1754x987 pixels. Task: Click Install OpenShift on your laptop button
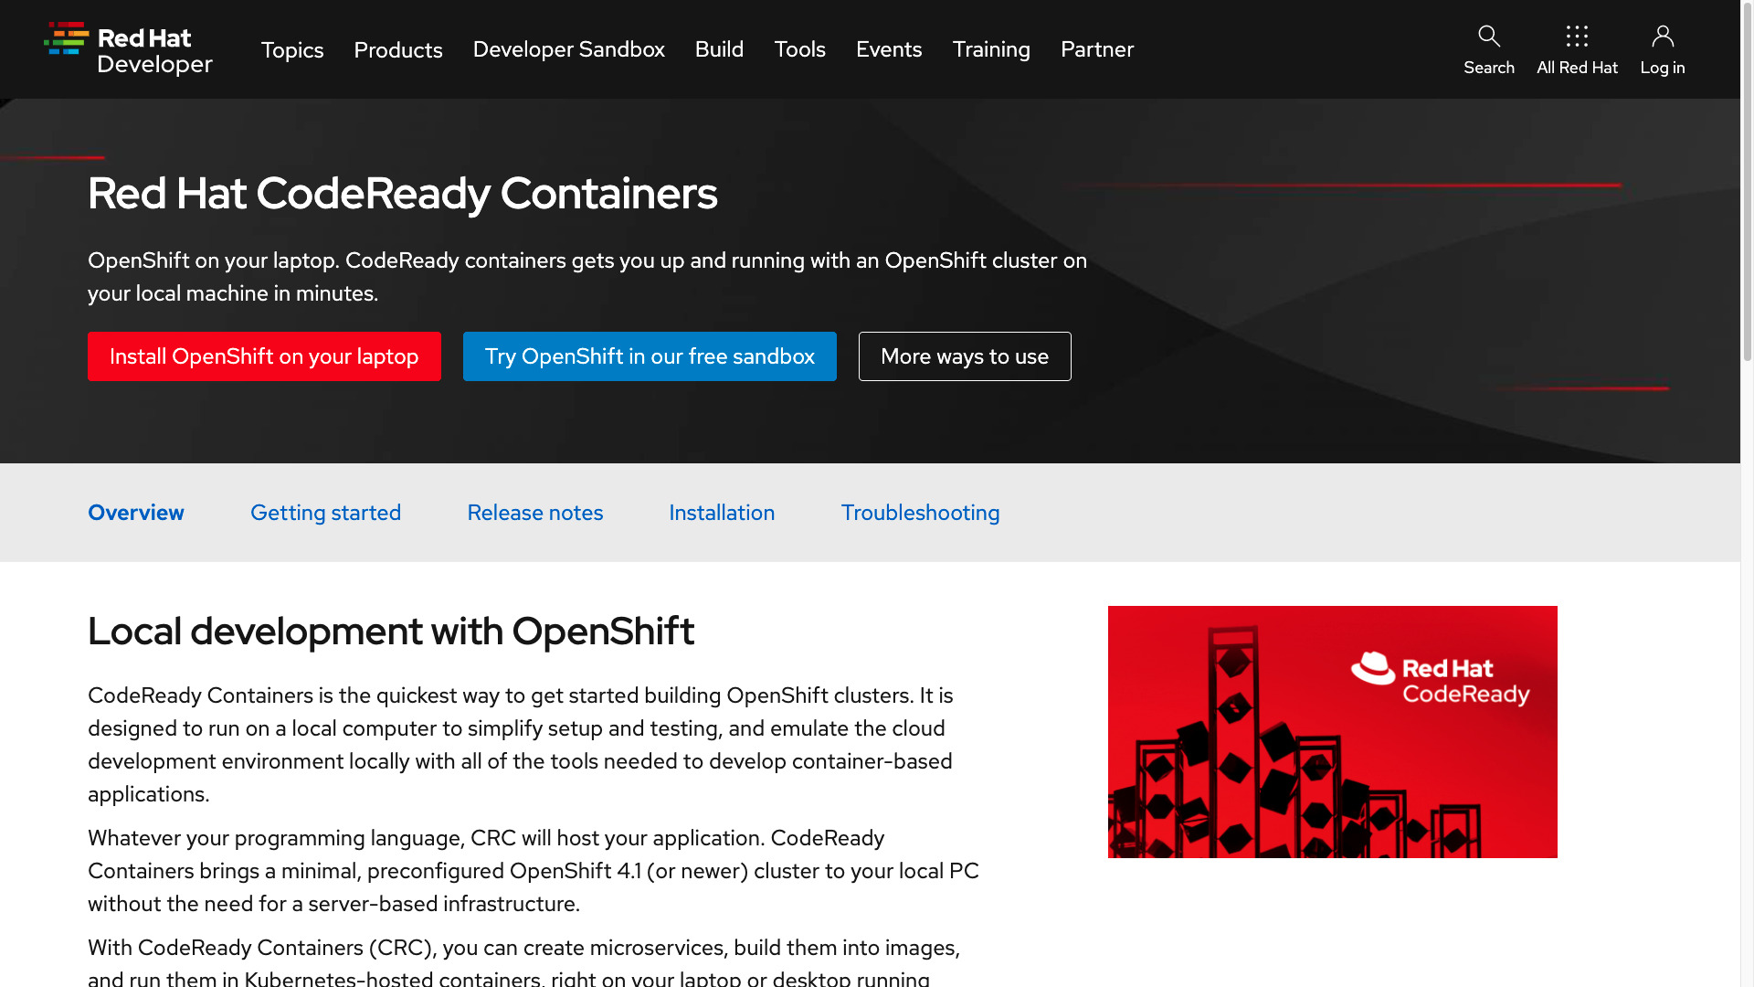(264, 356)
